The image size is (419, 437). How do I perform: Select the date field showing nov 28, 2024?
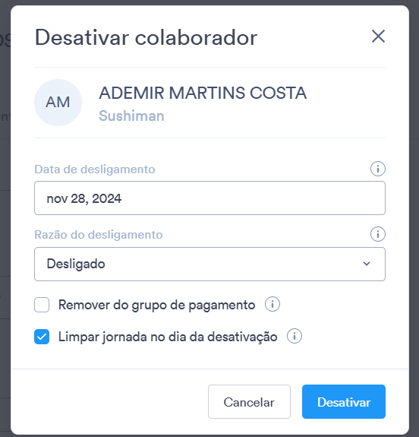(x=209, y=198)
